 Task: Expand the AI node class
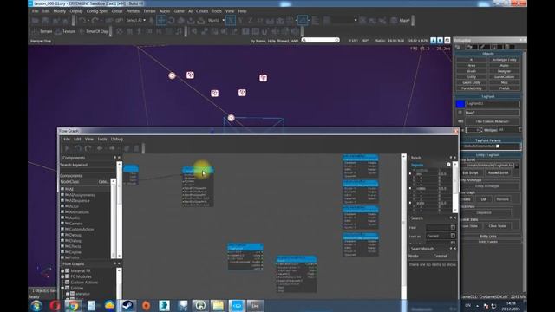click(62, 189)
